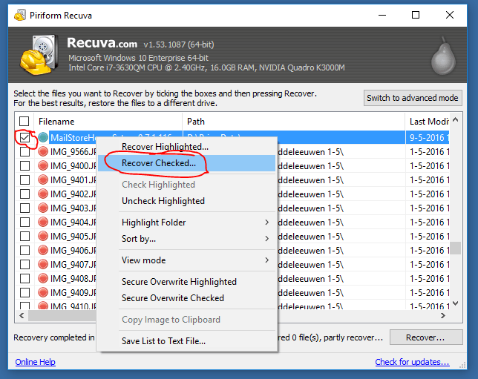The image size is (478, 379).
Task: Sort by the Path column header
Action: [x=294, y=122]
